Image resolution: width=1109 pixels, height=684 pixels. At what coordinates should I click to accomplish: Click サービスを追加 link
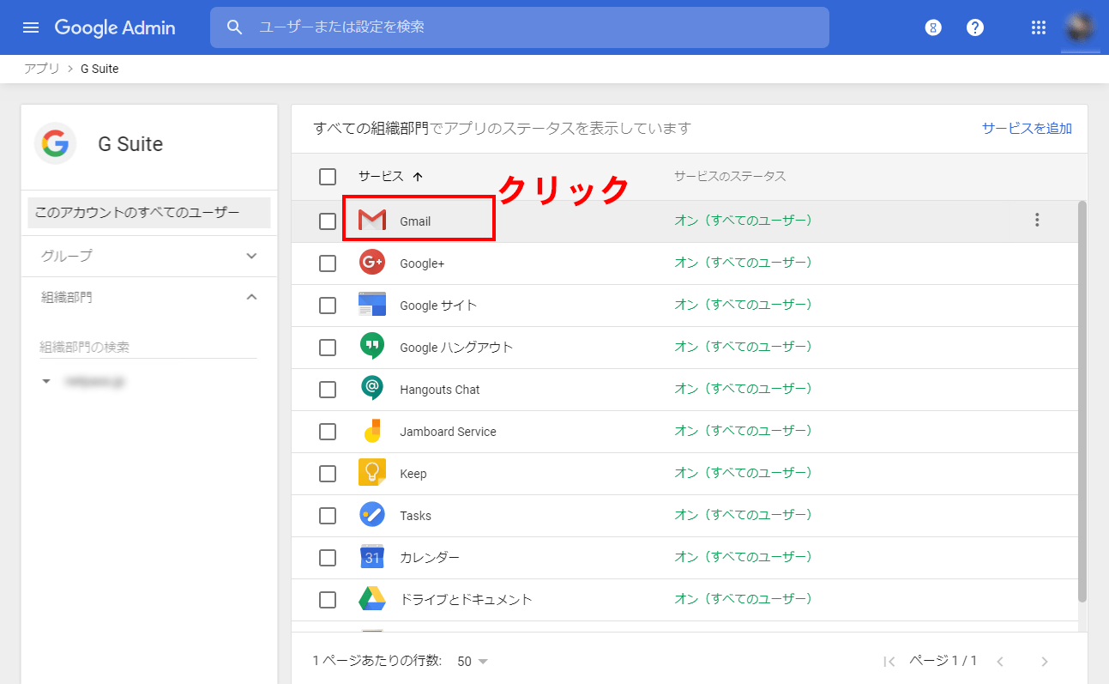1027,129
